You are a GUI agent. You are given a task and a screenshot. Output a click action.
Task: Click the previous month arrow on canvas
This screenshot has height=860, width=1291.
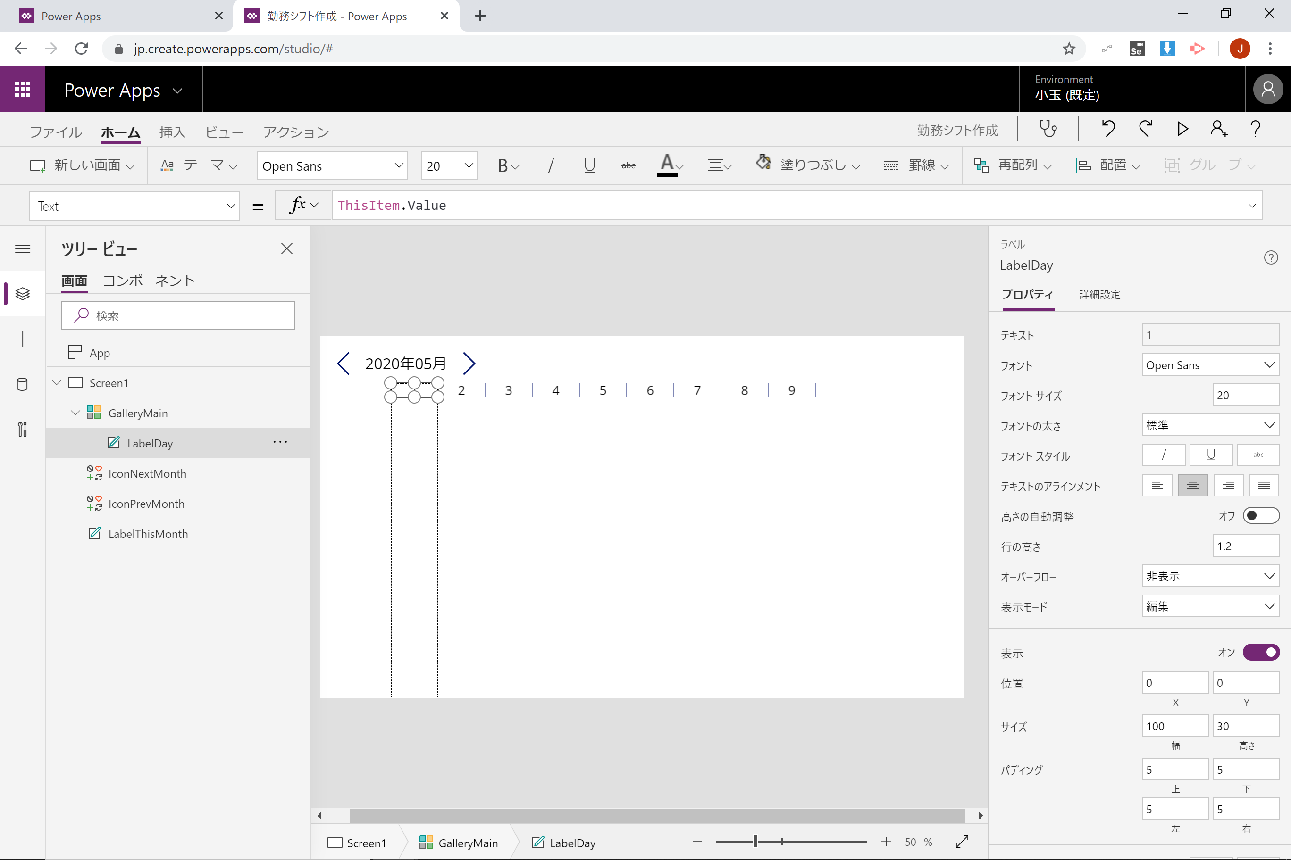[x=344, y=363]
